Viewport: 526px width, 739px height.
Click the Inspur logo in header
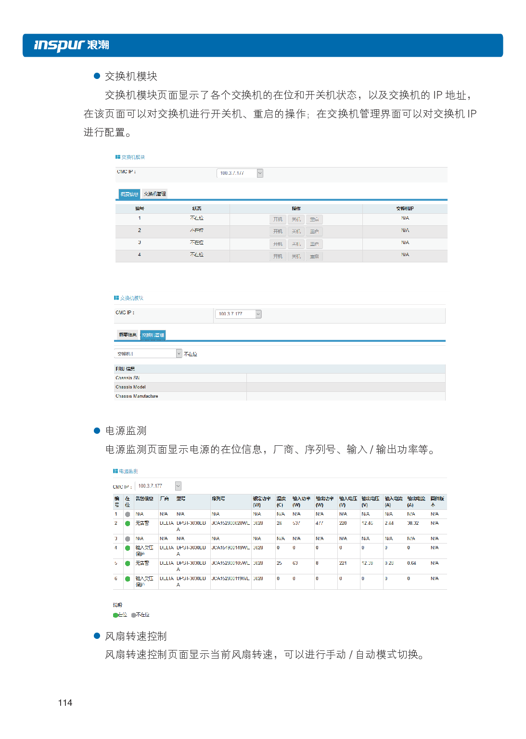click(x=71, y=45)
